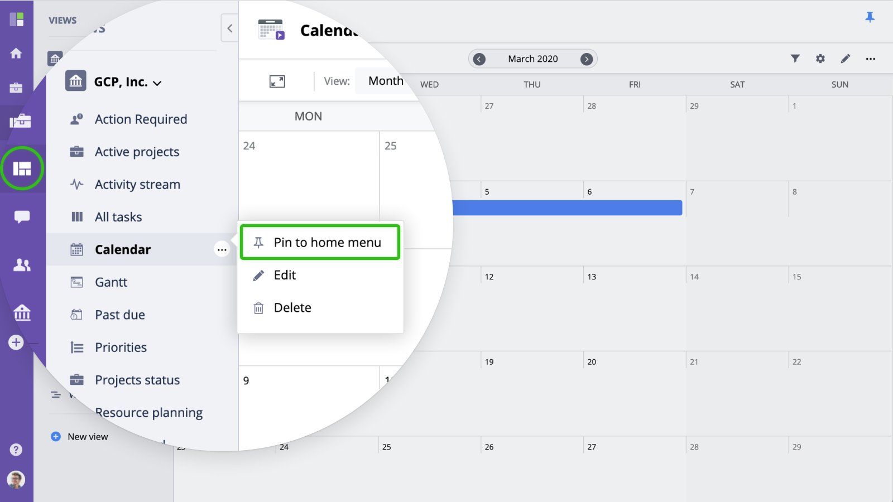Viewport: 893px width, 502px height.
Task: Open the people icon in sidebar
Action: [22, 265]
